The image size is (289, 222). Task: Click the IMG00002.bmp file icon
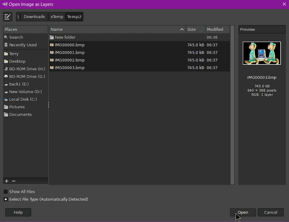52,60
